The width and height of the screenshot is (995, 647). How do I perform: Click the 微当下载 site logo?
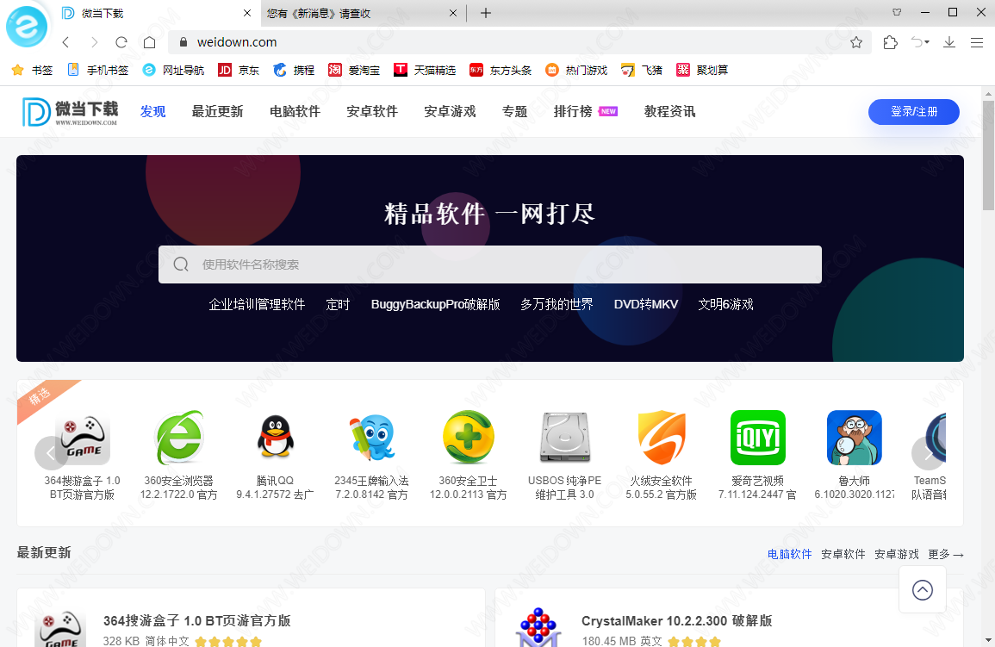[70, 112]
